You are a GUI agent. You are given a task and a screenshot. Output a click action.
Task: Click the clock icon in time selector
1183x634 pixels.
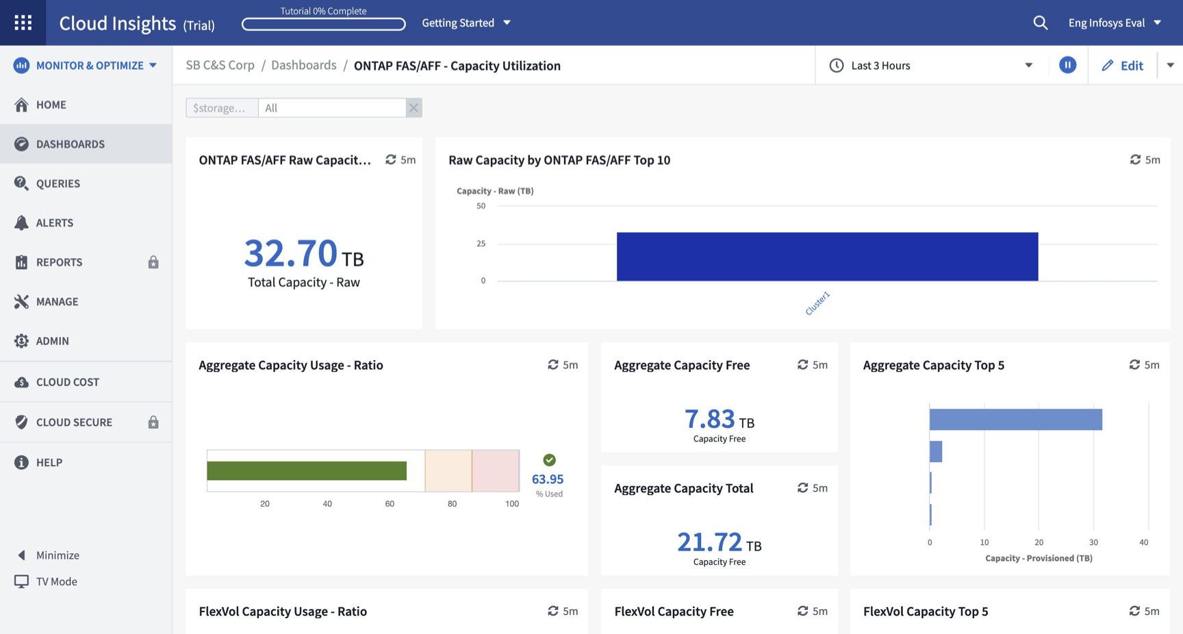tap(836, 65)
